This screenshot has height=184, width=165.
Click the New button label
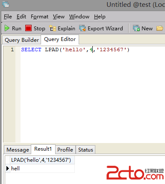coord(147,29)
